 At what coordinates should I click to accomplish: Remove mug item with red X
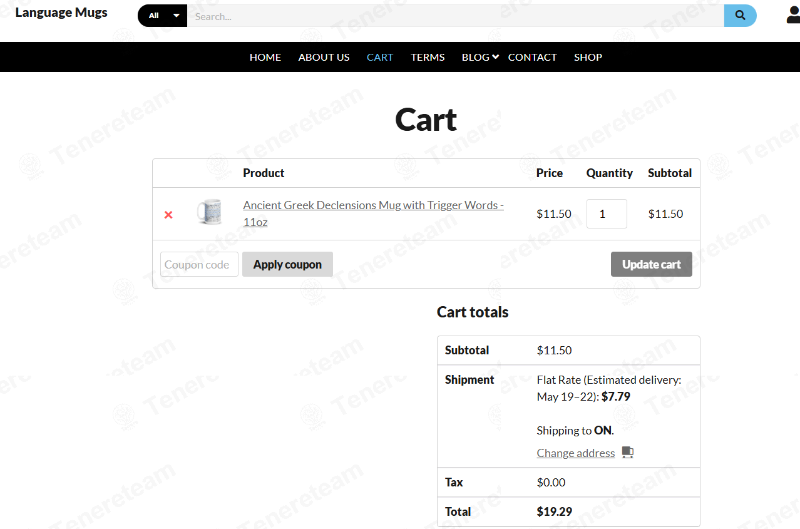point(168,215)
